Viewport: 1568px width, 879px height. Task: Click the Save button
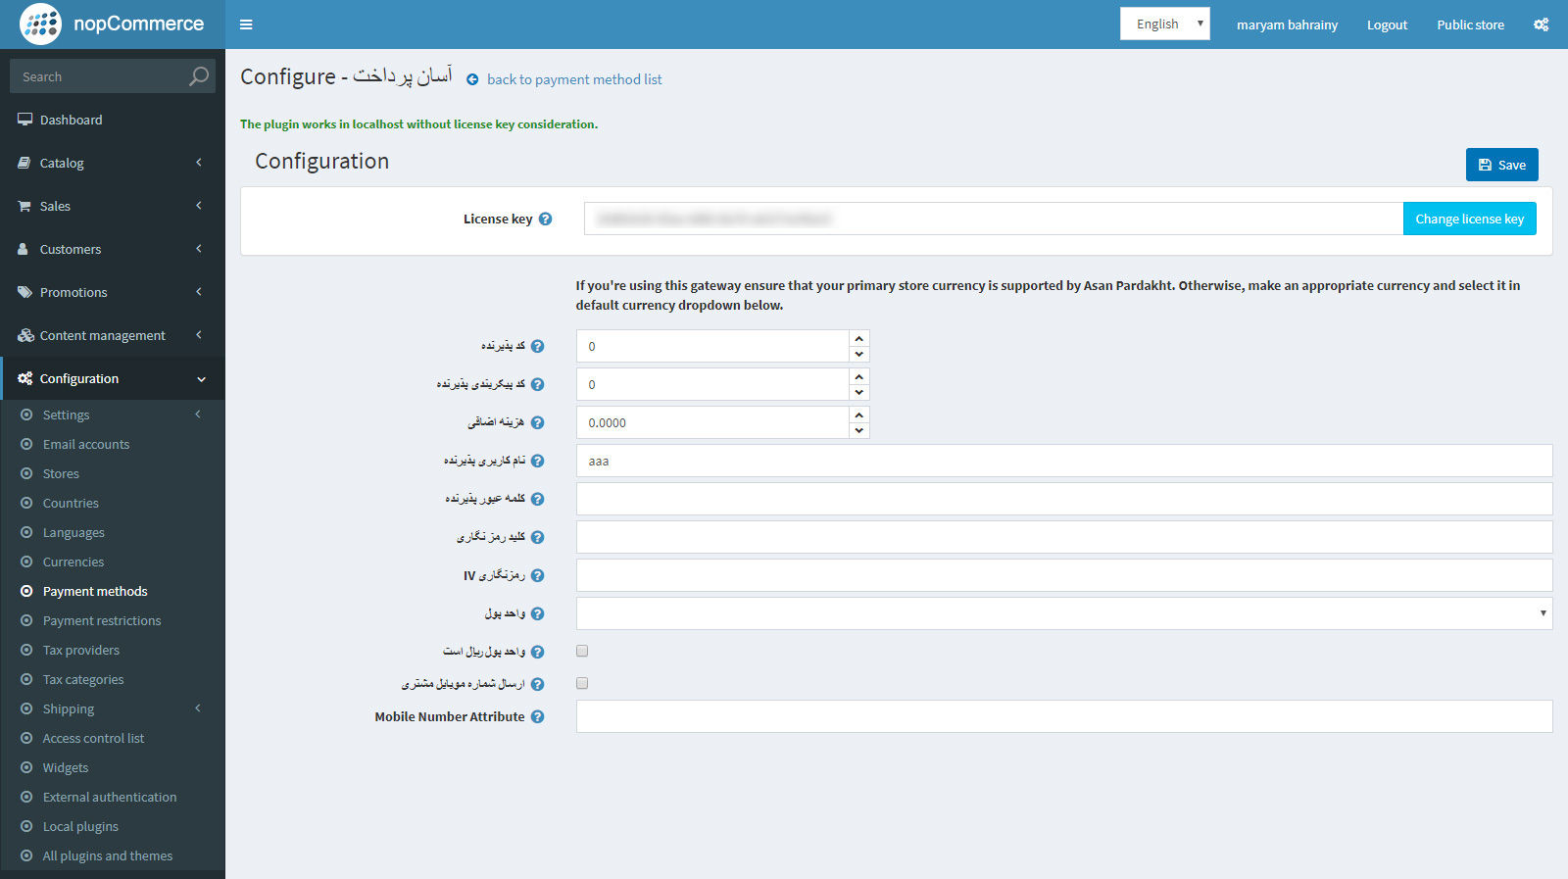tap(1501, 165)
